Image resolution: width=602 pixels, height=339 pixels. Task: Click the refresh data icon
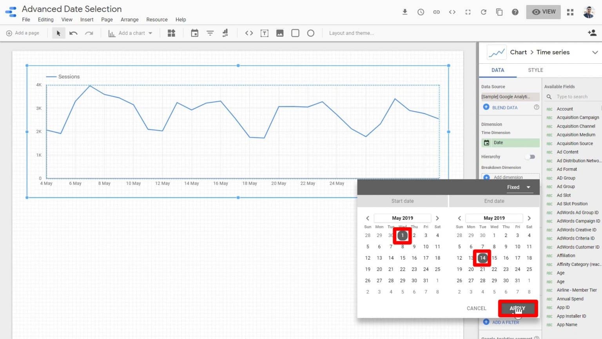[483, 12]
